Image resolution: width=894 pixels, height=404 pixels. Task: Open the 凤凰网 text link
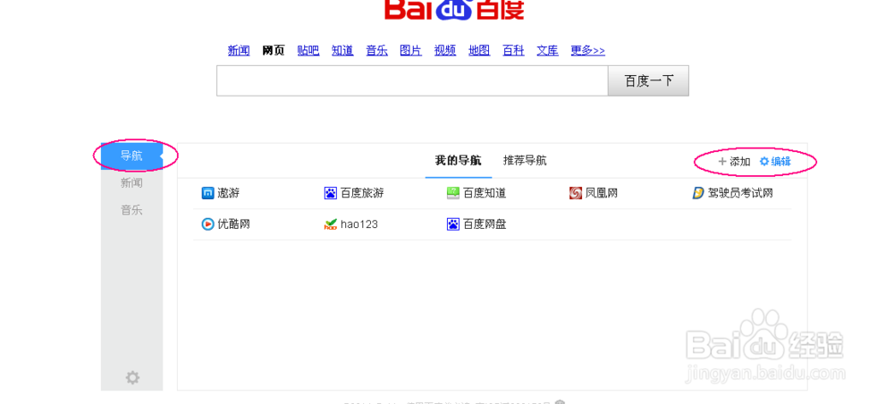click(602, 193)
